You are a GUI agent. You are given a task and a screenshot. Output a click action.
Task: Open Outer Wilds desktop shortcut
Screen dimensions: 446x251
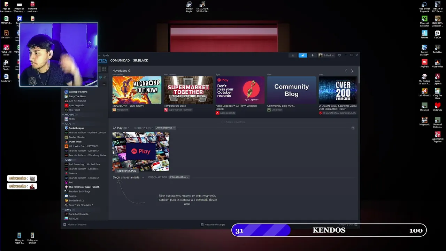pyautogui.click(x=438, y=63)
